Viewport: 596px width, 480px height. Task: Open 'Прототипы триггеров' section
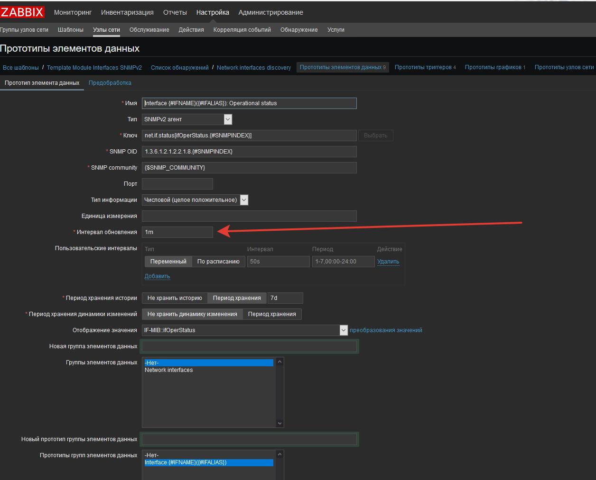pos(423,67)
